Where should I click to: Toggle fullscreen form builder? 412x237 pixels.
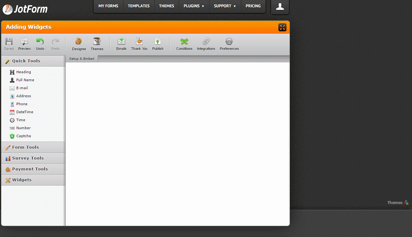tap(282, 27)
